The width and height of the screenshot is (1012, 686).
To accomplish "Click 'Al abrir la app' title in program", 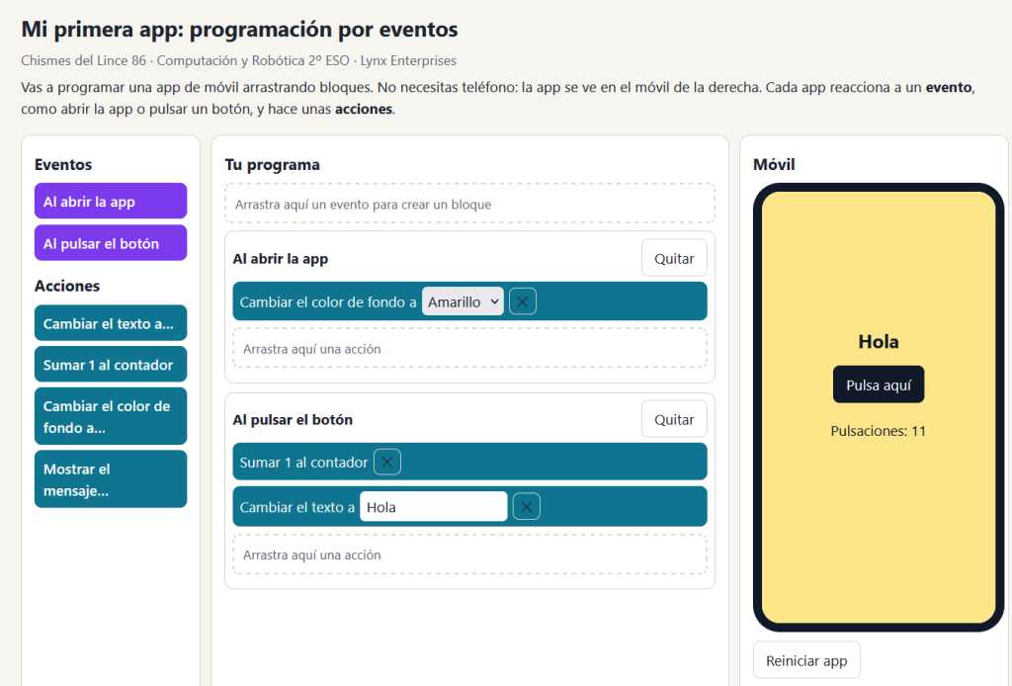I will [280, 259].
